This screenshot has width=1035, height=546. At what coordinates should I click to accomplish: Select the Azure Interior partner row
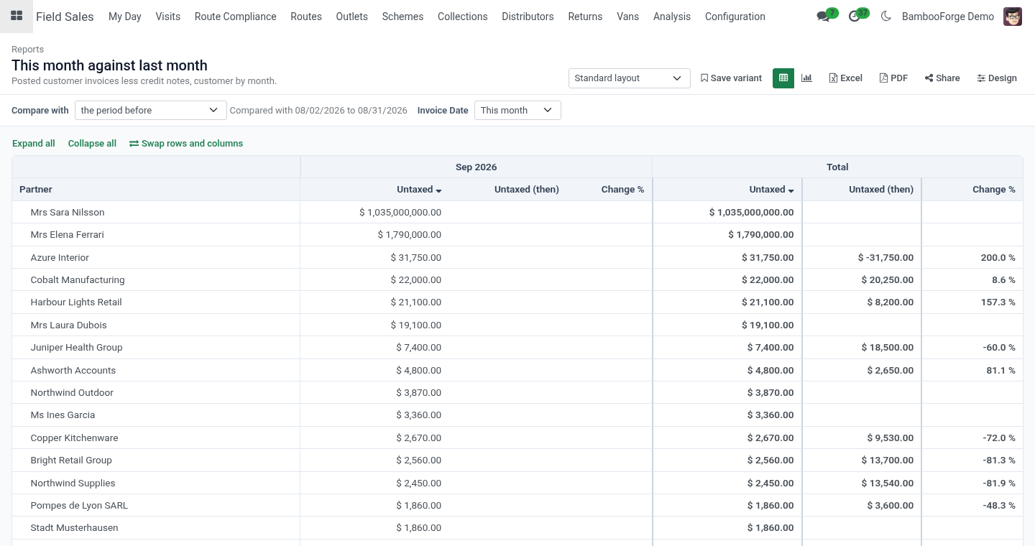click(x=517, y=257)
